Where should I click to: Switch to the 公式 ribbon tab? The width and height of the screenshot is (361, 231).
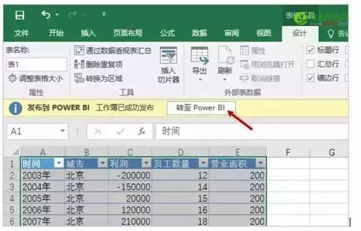point(167,33)
